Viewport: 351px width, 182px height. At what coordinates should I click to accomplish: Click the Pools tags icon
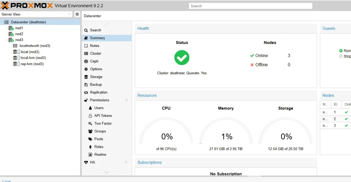point(90,139)
